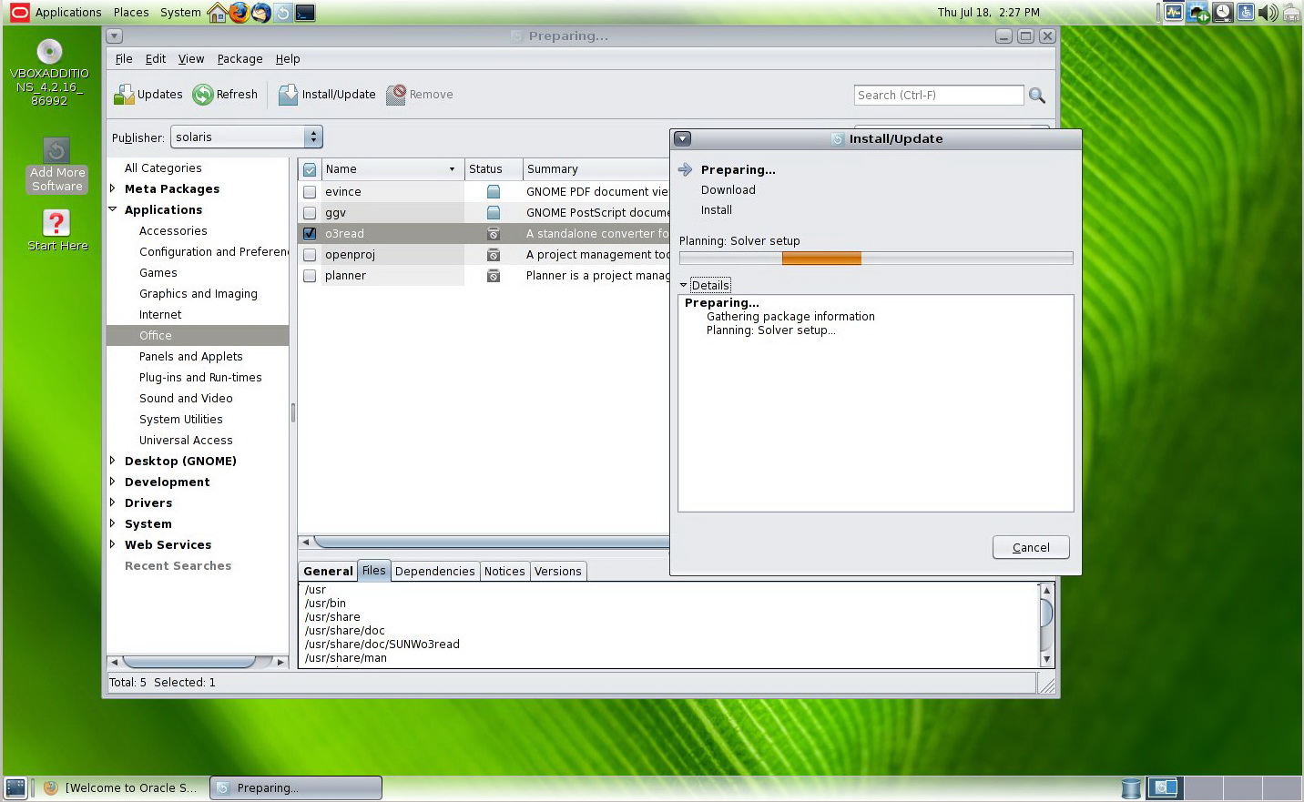Viewport: 1304px width, 802px height.
Task: Expand Meta Packages category
Action: (x=113, y=188)
